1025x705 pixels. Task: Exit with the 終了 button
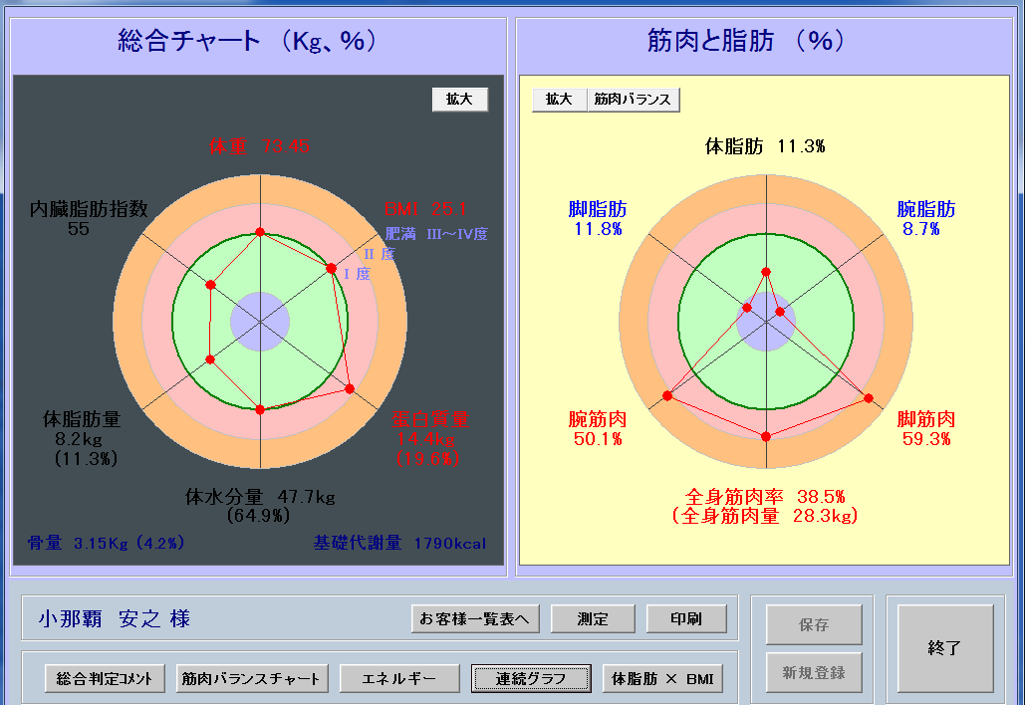point(945,648)
